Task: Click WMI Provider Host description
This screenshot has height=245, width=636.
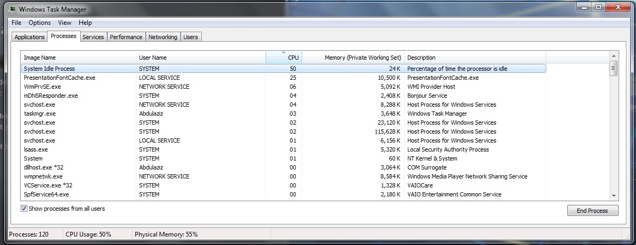Action: click(431, 87)
